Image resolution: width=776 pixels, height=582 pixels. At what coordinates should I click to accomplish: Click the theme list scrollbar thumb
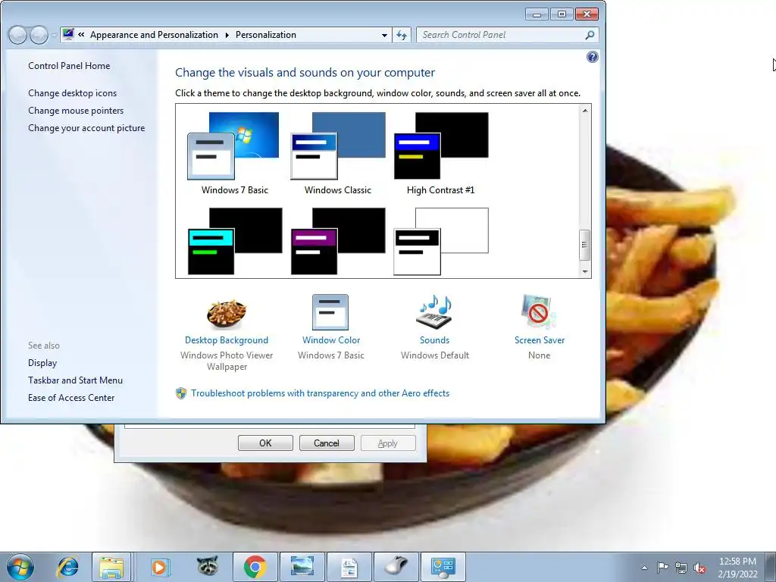point(585,245)
